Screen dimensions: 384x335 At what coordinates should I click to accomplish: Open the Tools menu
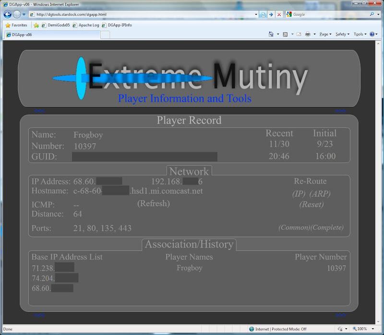[360, 34]
